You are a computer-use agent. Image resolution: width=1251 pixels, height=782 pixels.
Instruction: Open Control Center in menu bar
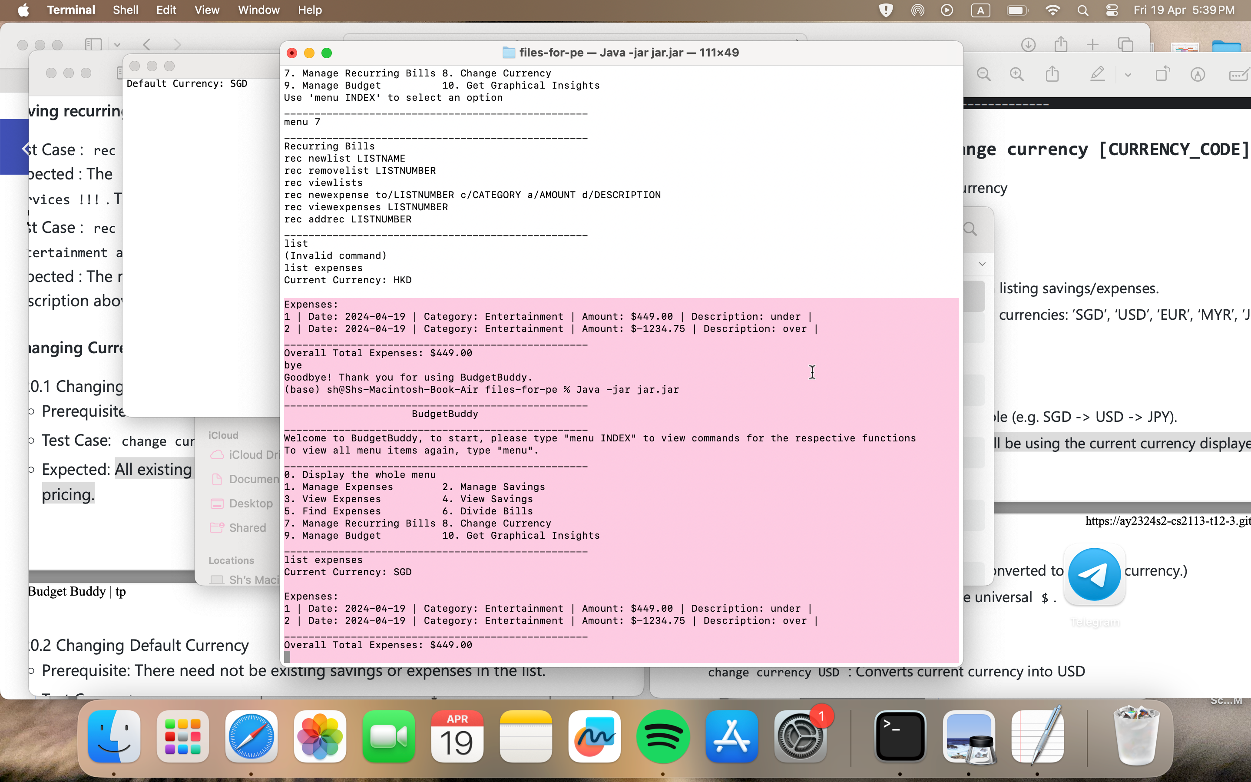tap(1112, 10)
